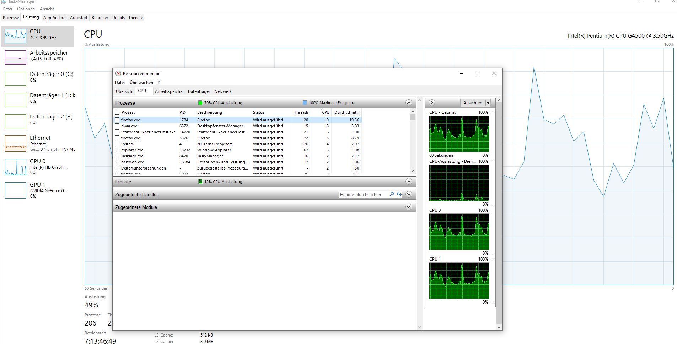
Task: Sort by Status column header
Action: point(270,112)
